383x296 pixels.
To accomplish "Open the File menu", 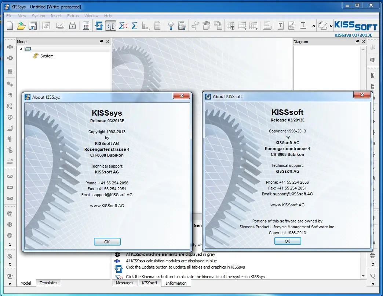I will point(9,16).
